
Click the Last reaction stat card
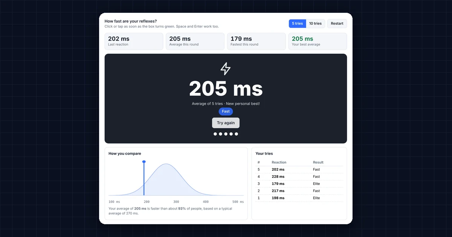[x=134, y=41]
